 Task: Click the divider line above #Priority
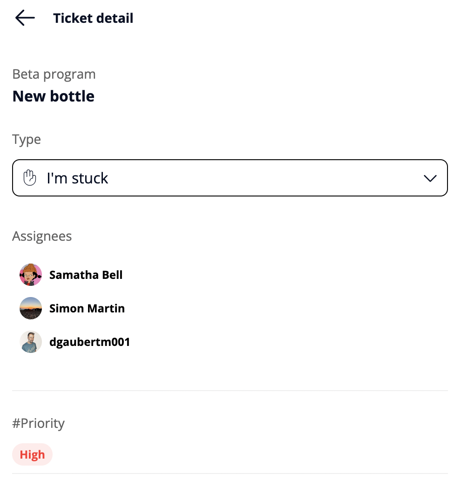click(230, 390)
